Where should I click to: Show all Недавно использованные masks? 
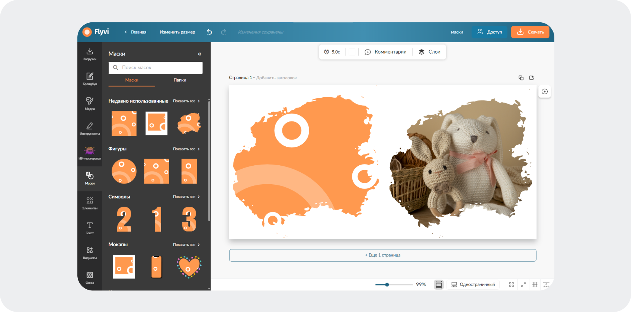[186, 101]
